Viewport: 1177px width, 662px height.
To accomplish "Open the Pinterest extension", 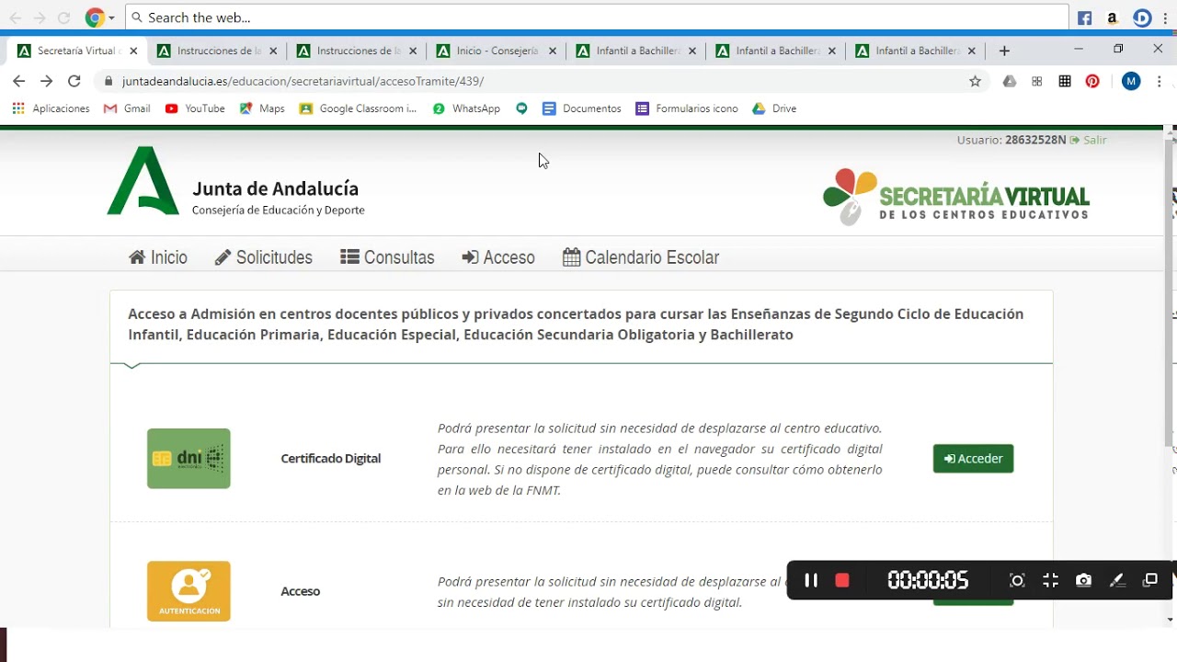I will [1092, 81].
